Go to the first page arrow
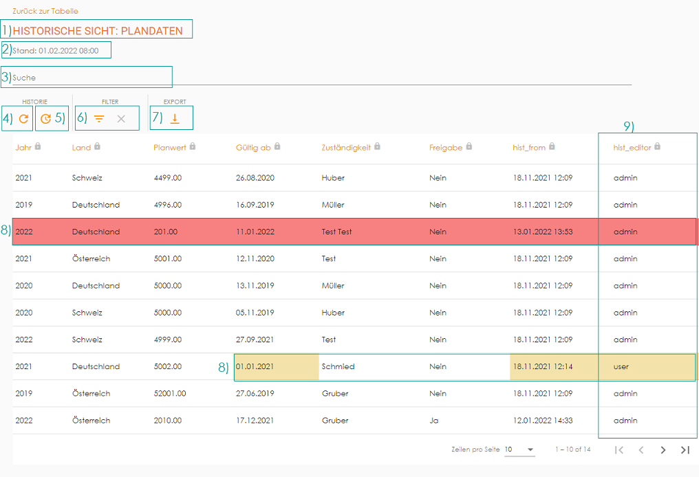This screenshot has width=699, height=477. [x=619, y=450]
